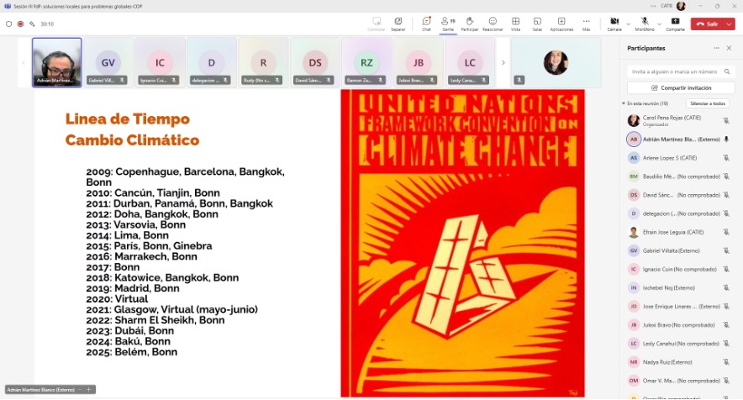The height and width of the screenshot is (400, 743).
Task: Click the mic icon beside Carol Pena Rojas
Action: click(x=726, y=120)
